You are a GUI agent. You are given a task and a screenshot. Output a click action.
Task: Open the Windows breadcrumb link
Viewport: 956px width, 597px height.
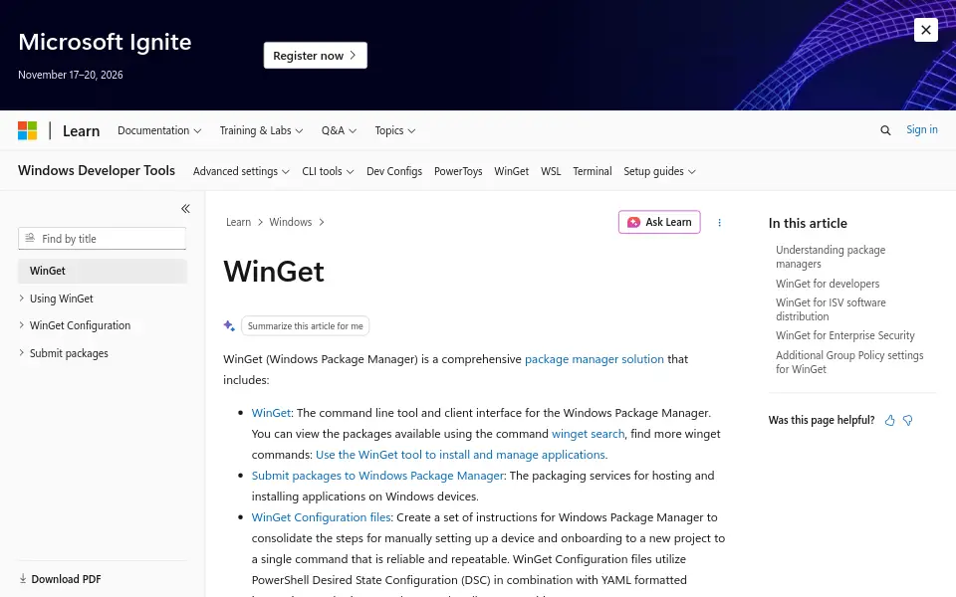tap(290, 222)
